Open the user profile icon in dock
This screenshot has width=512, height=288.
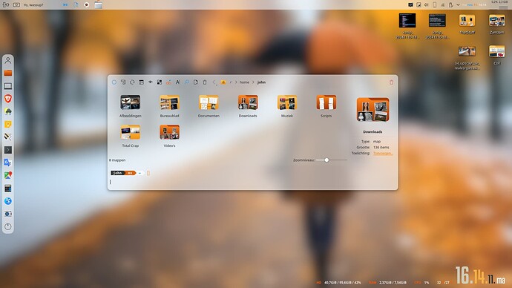coord(8,60)
